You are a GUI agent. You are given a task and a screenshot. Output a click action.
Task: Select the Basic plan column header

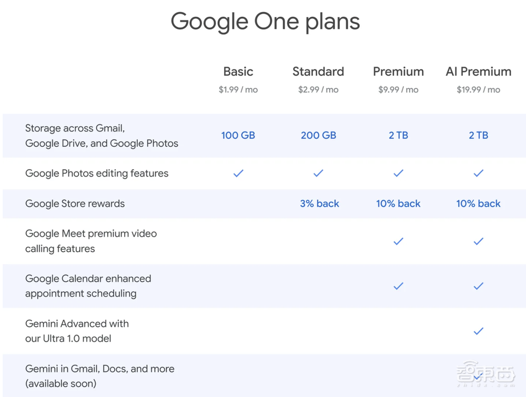238,72
